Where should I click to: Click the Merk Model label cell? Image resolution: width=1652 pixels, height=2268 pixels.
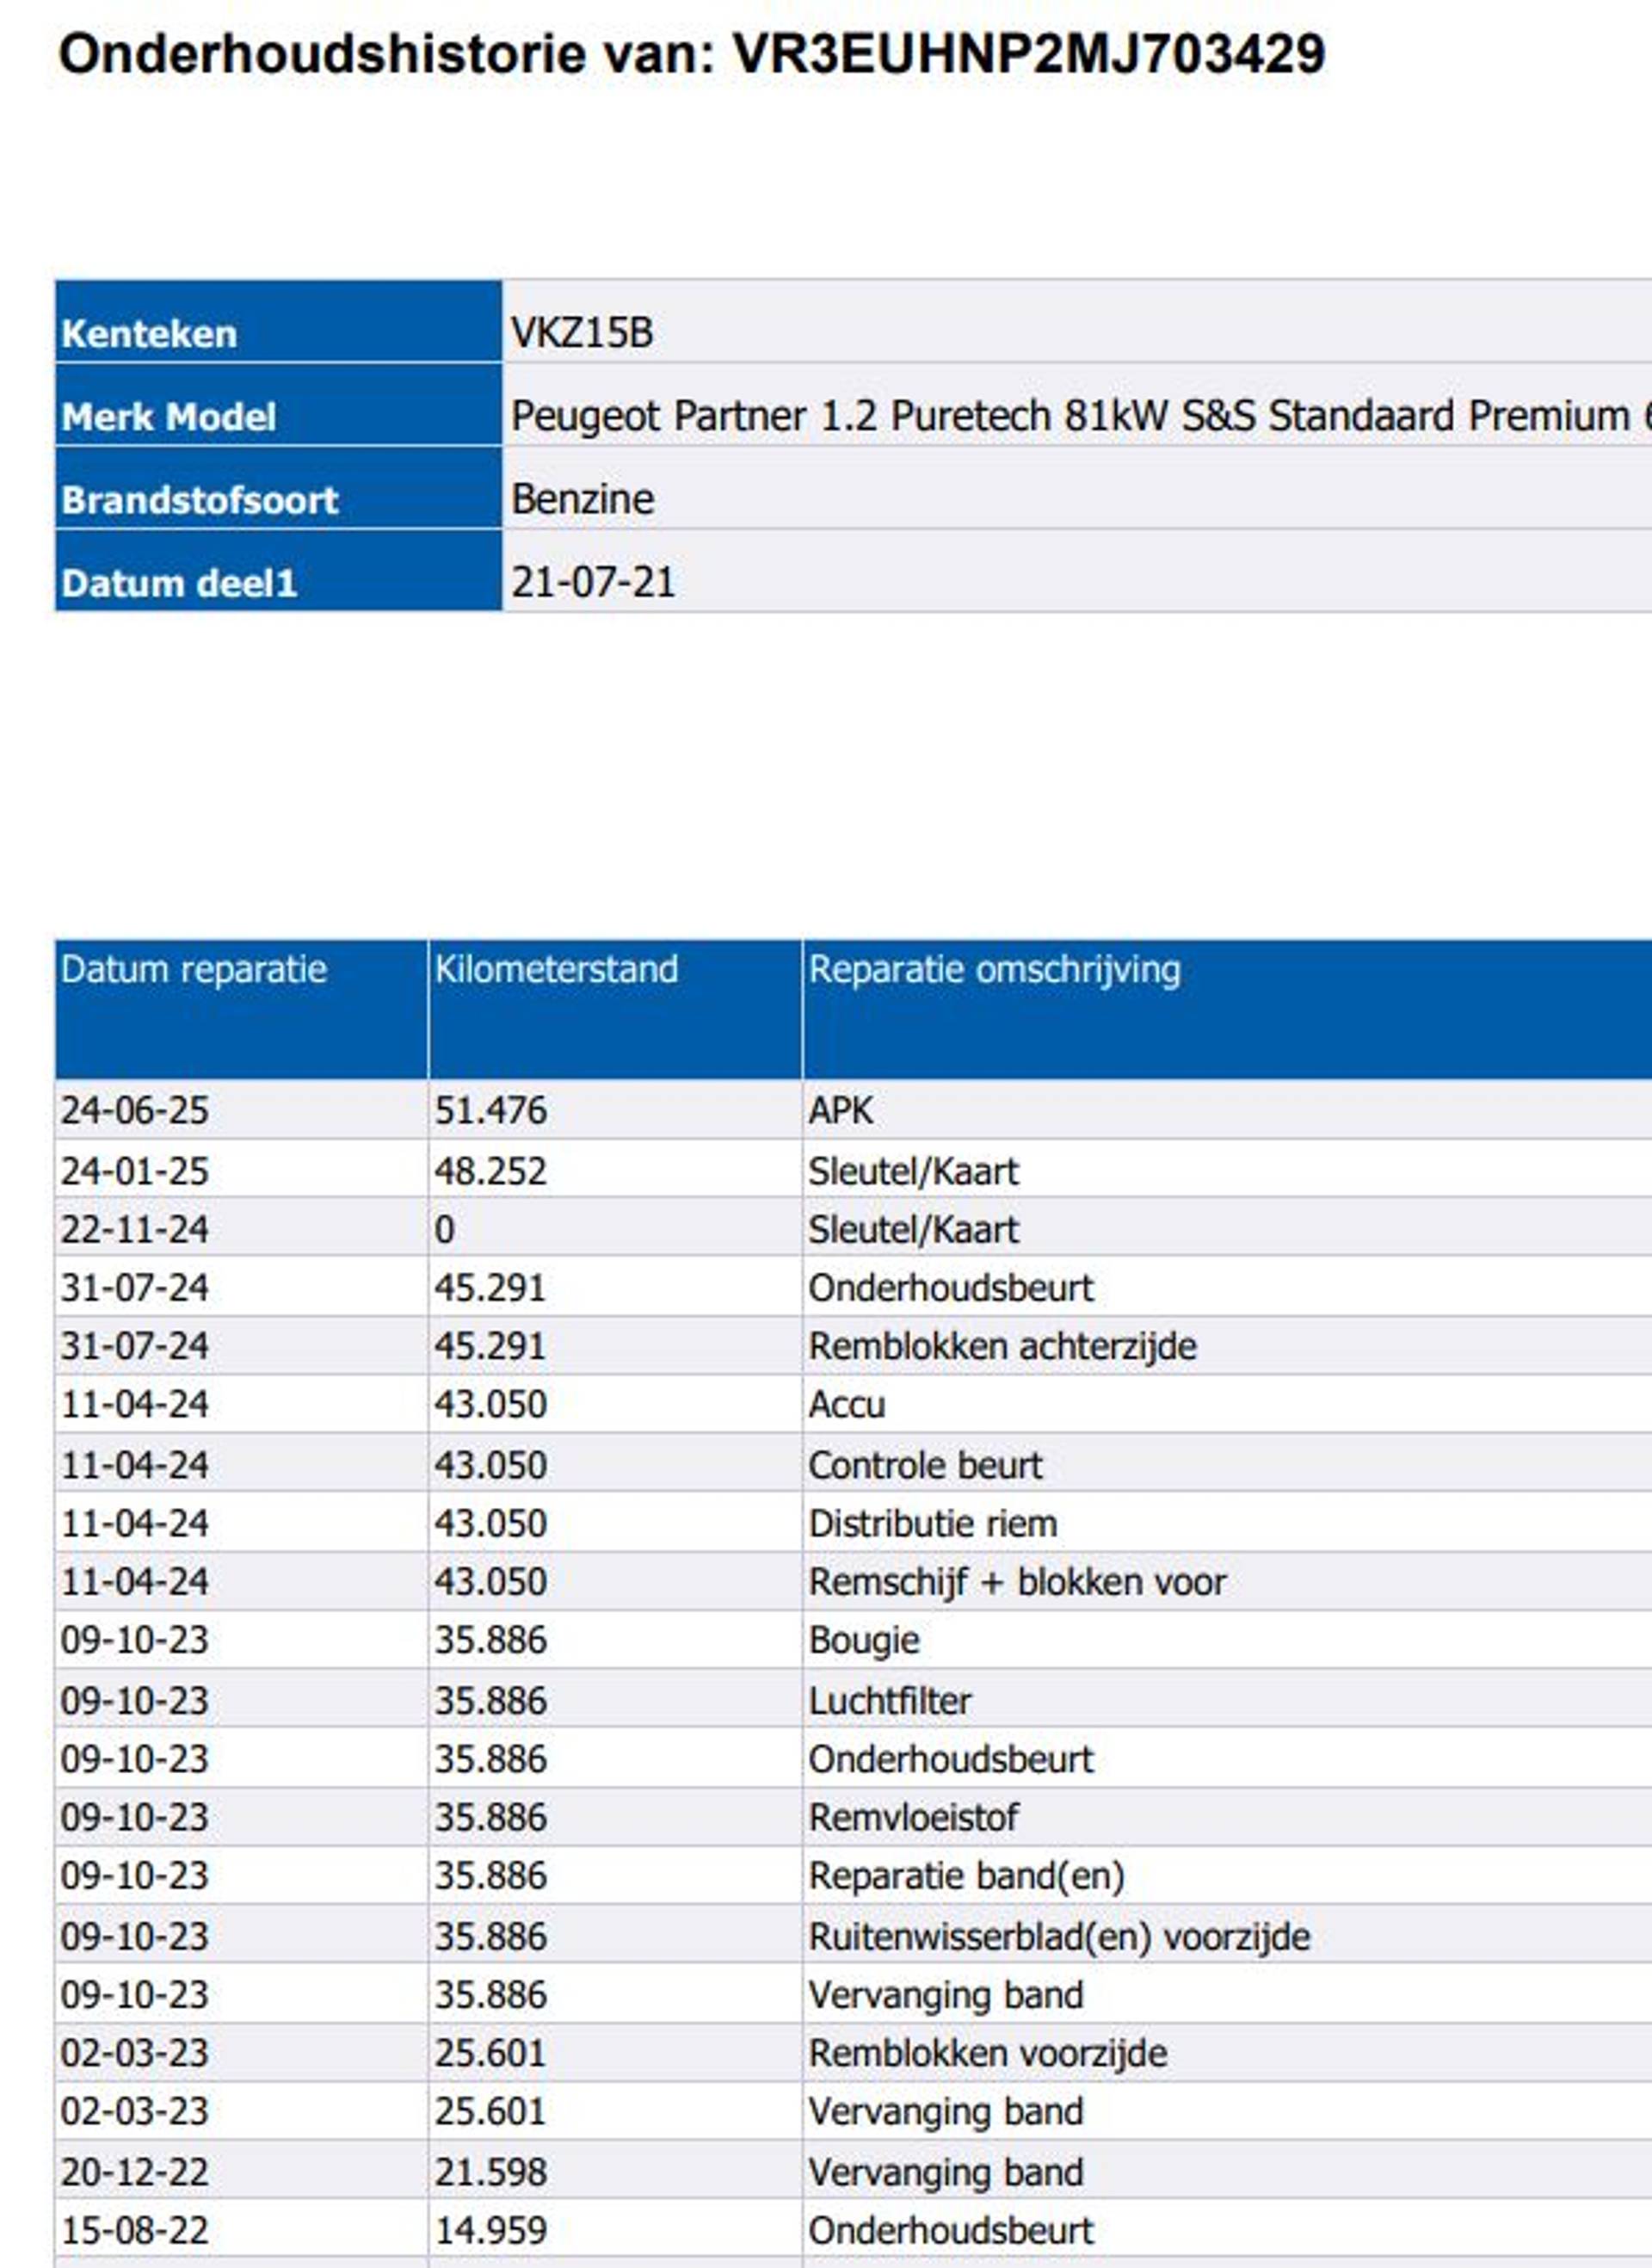point(169,417)
